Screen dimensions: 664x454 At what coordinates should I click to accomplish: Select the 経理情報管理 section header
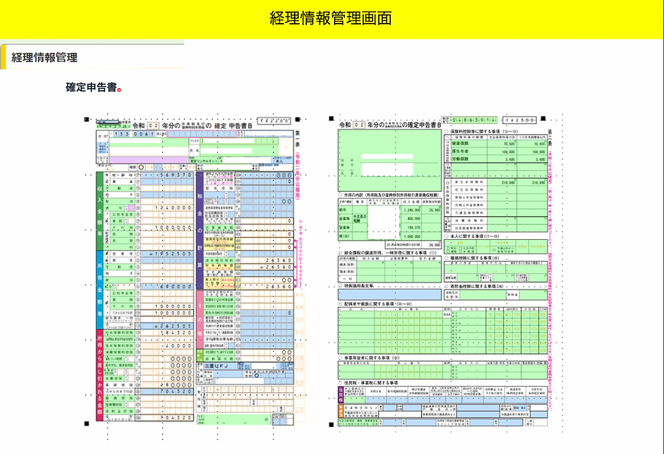tap(44, 57)
